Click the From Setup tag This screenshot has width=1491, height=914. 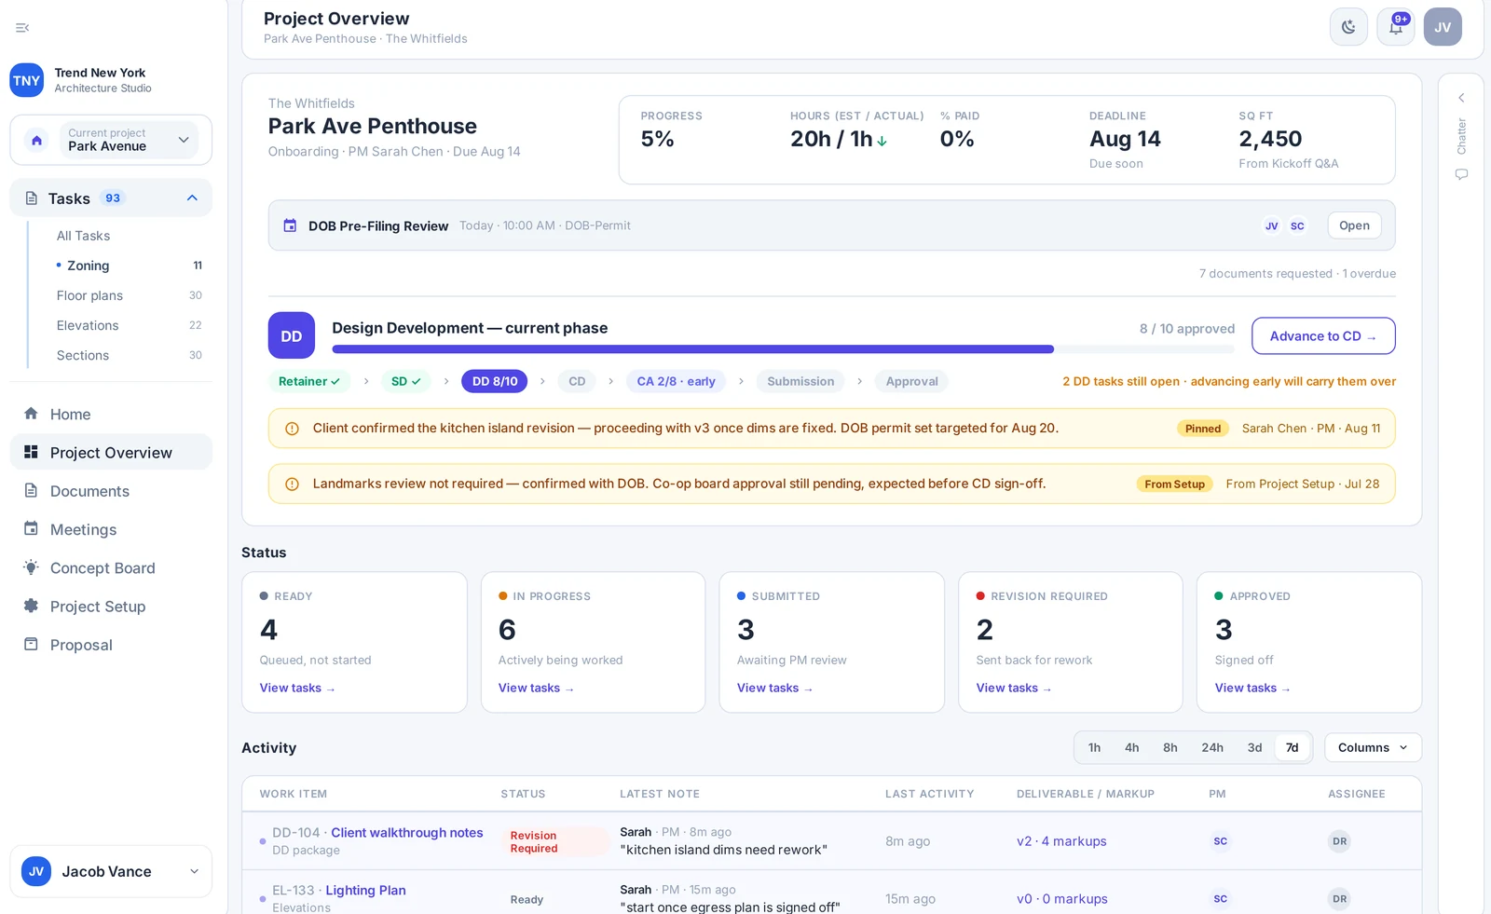[1174, 484]
